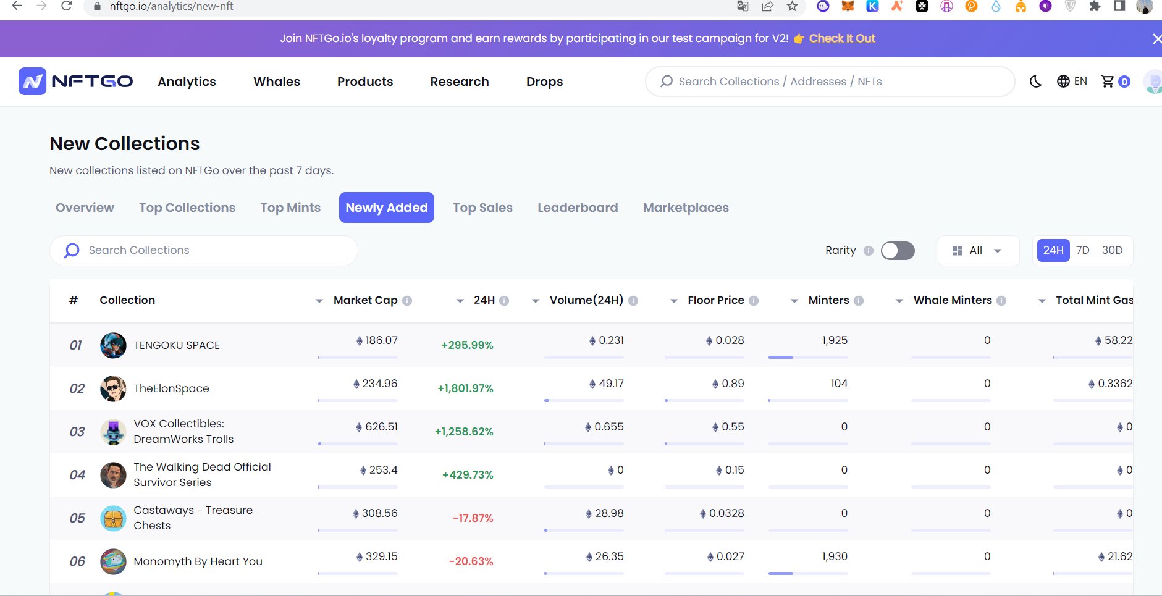Switch to the Leaderboard tab
This screenshot has height=596, width=1162.
tap(578, 208)
